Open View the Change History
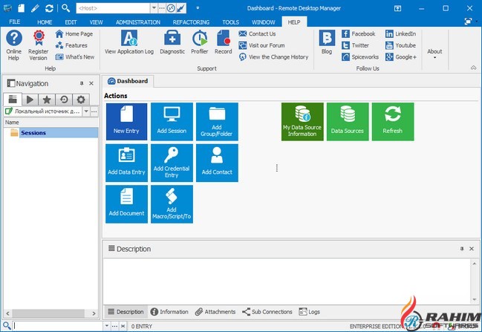482x332 pixels. 273,57
